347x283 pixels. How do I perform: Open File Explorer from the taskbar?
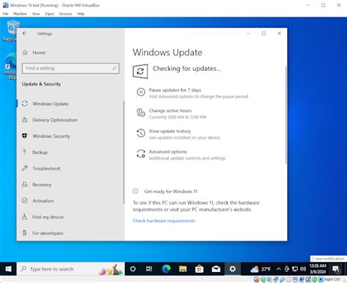coord(183,269)
